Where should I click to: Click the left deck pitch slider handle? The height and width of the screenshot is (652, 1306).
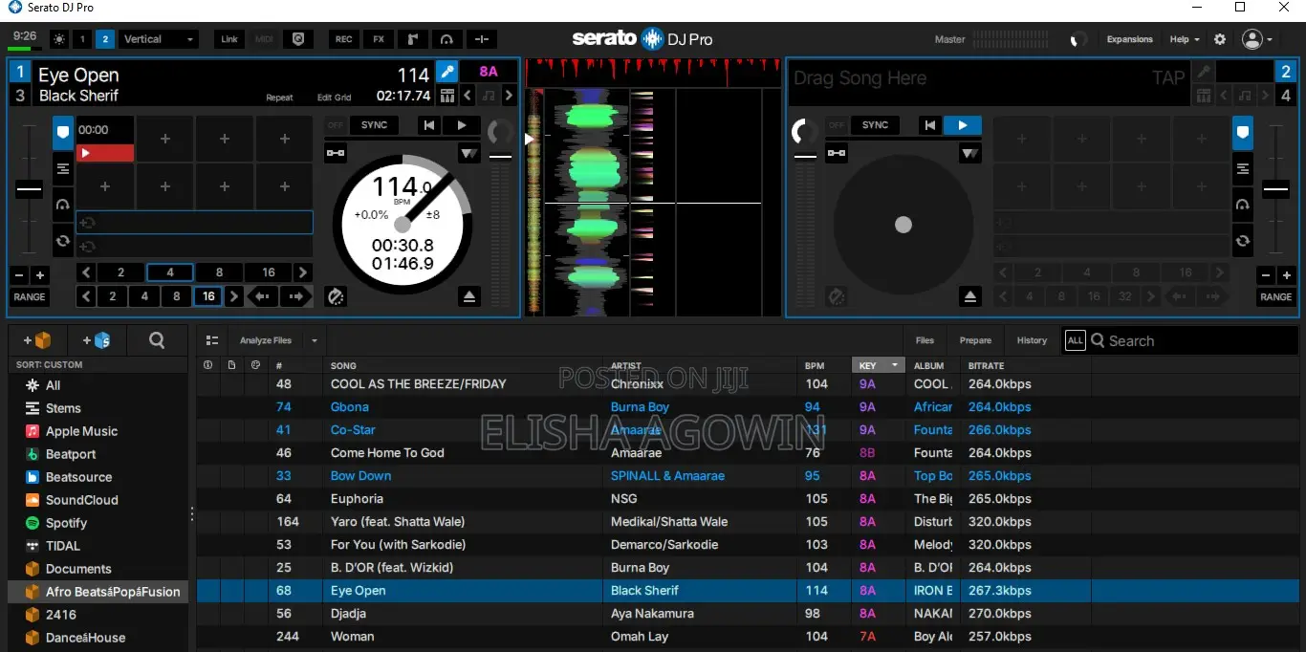click(30, 189)
